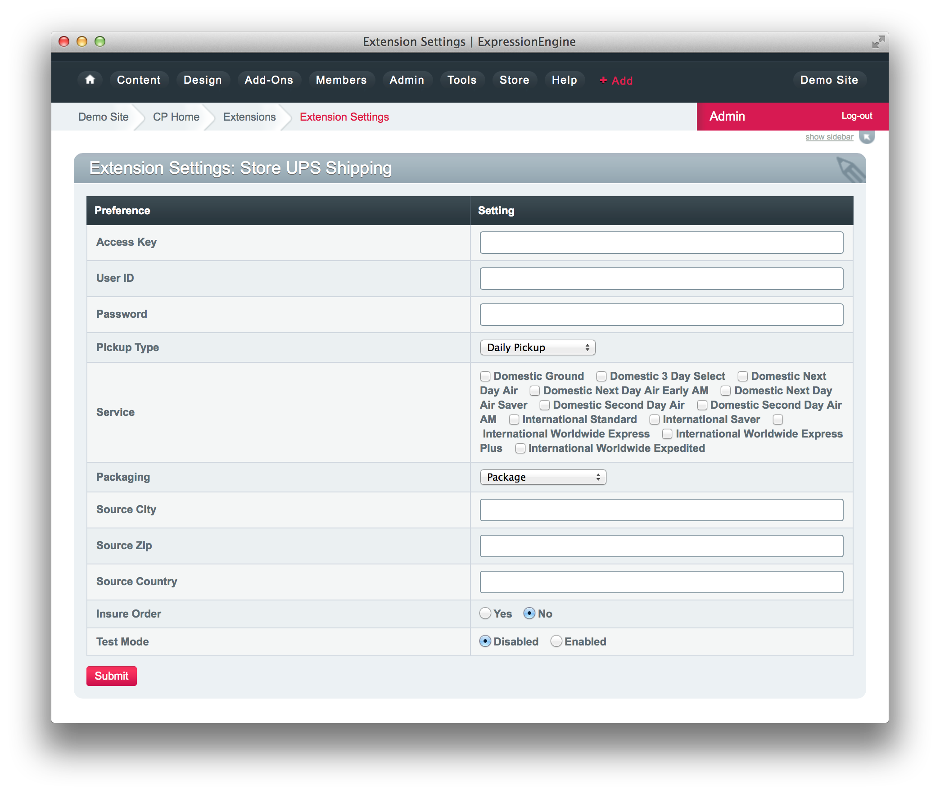The width and height of the screenshot is (940, 794).
Task: Set Test Mode to Disabled
Action: 485,641
